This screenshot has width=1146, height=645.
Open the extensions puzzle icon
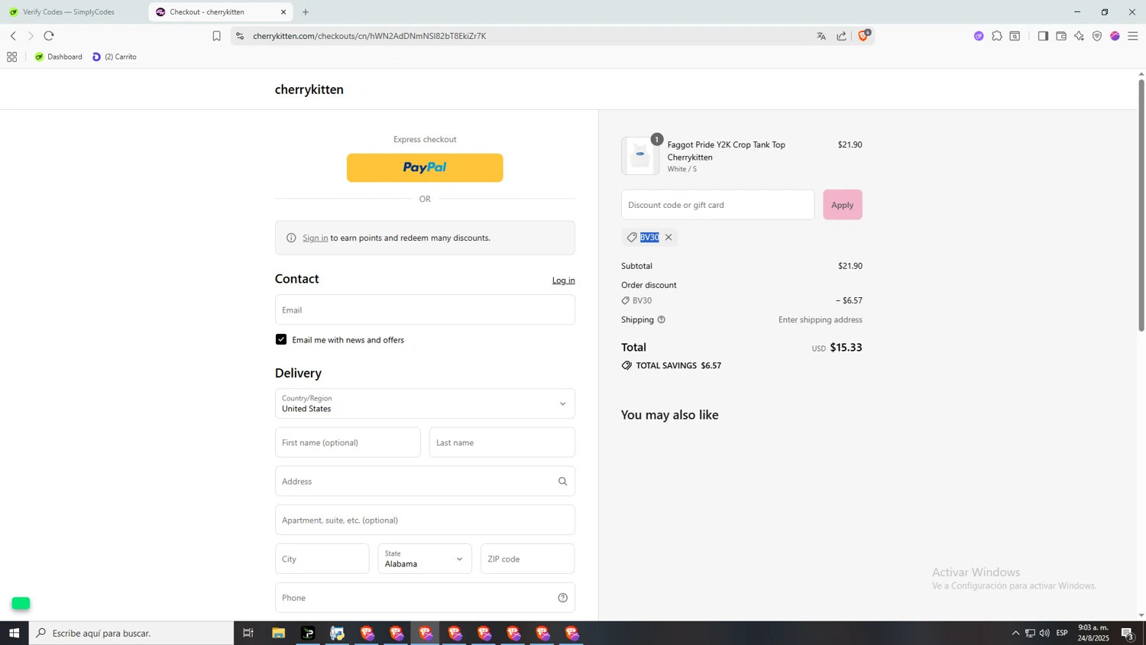(x=997, y=36)
